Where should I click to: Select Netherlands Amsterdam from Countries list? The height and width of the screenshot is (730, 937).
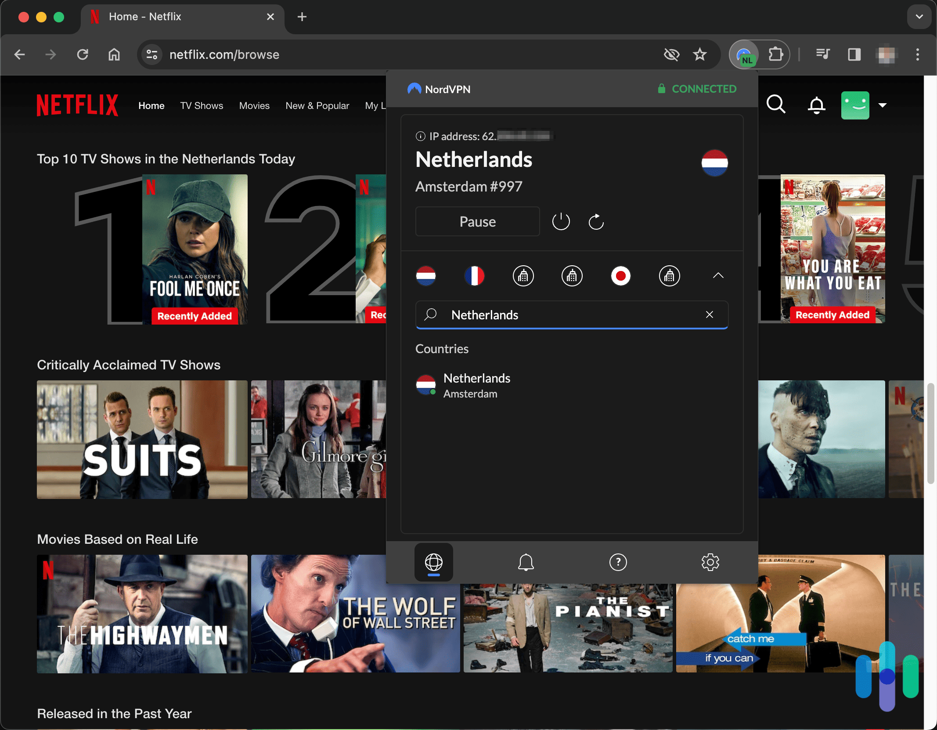point(476,384)
